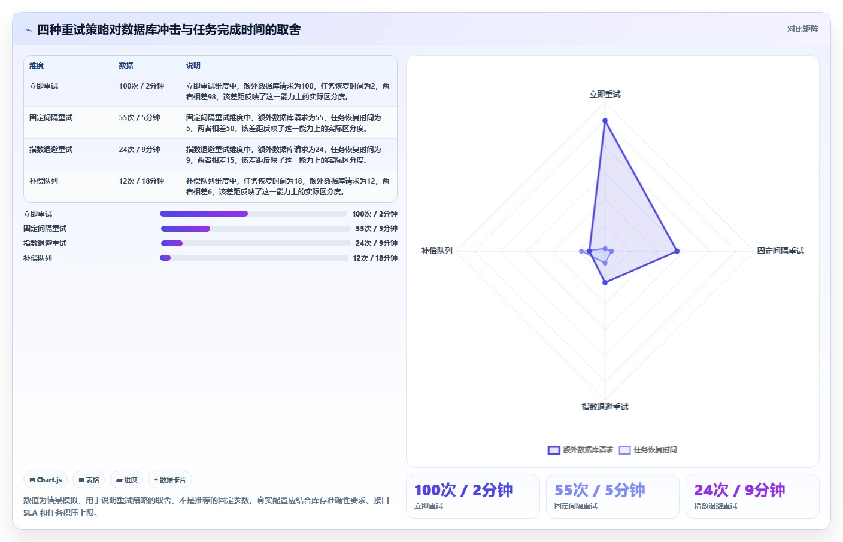Click the 立即重试 radar axis label

(x=605, y=95)
